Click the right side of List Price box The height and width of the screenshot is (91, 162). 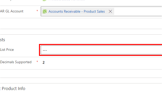tap(145, 50)
